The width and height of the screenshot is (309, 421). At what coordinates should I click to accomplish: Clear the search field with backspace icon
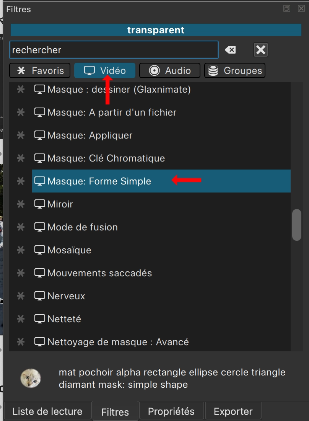230,50
